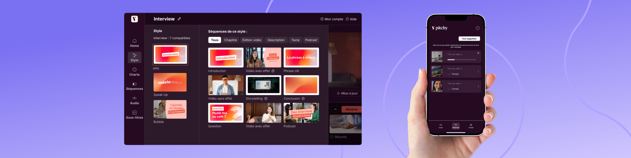Open Home in the left sidebar

coord(135,43)
